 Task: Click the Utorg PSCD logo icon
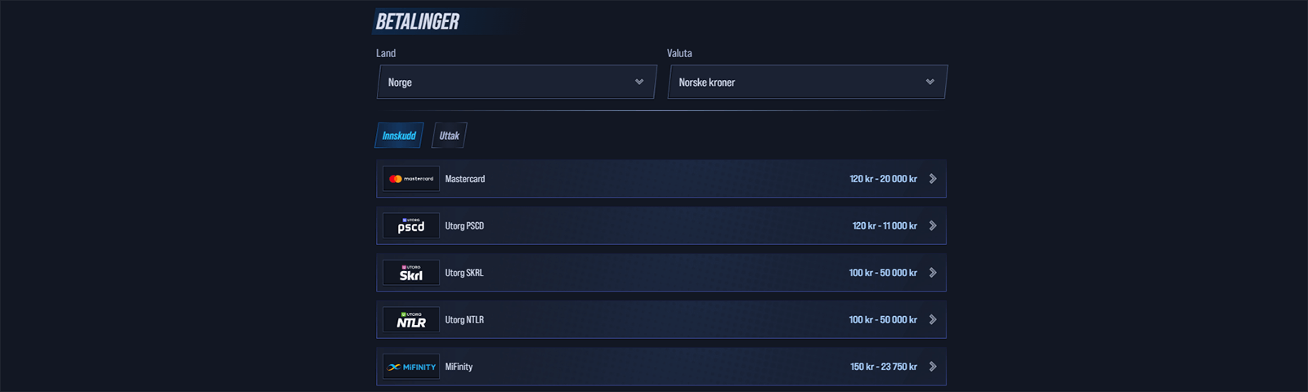[410, 226]
